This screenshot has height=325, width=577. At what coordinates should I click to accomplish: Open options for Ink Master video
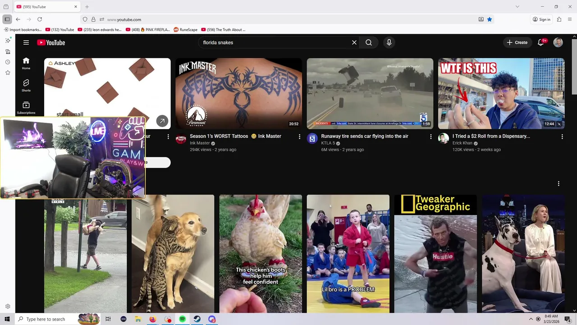pyautogui.click(x=299, y=136)
